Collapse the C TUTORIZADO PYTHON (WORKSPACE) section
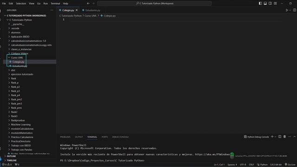The image size is (297, 167). [26, 16]
